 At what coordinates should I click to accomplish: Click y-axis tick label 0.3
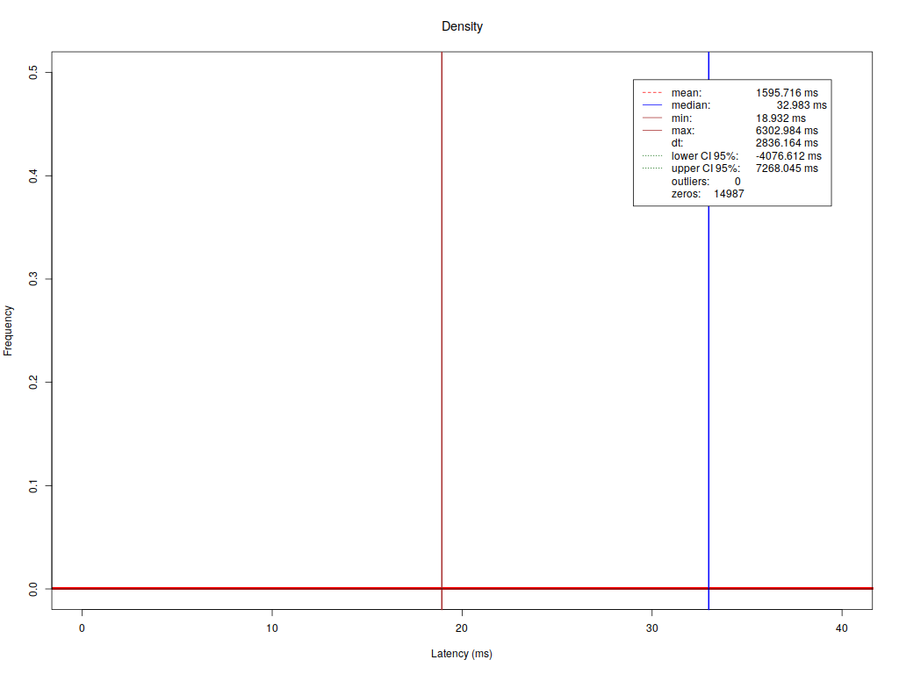pyautogui.click(x=33, y=279)
